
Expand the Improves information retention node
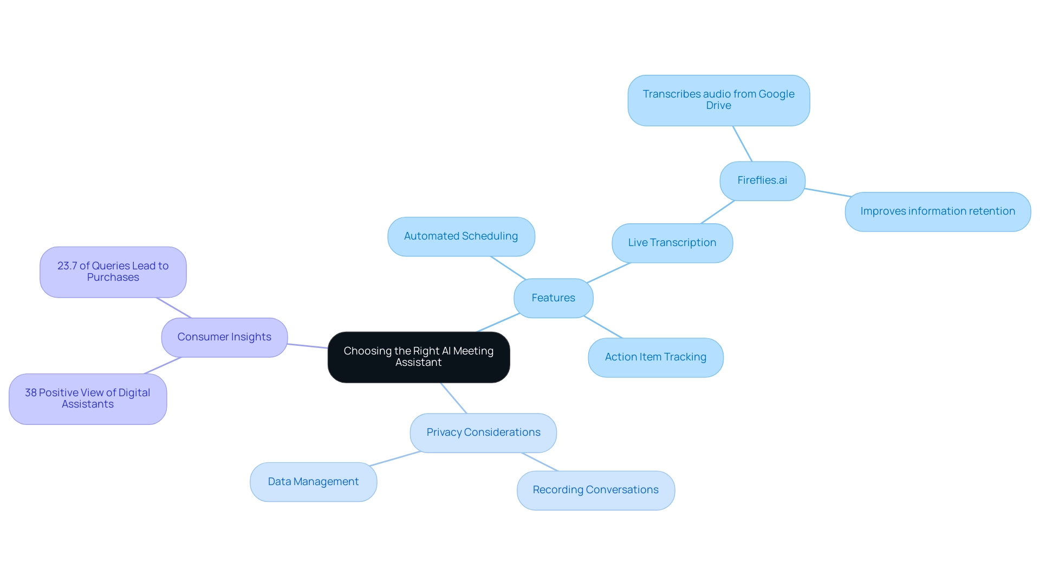pyautogui.click(x=938, y=210)
